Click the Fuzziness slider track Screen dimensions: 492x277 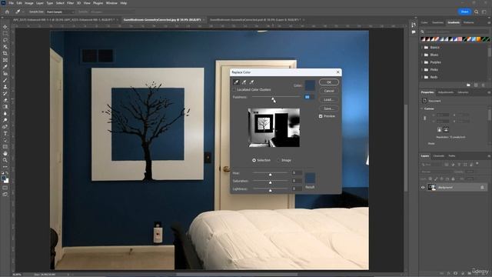click(276, 97)
